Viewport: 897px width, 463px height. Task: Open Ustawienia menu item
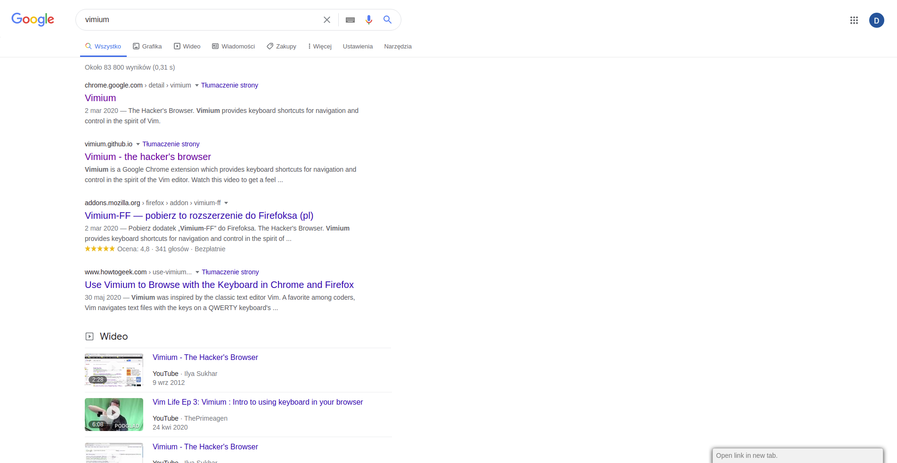click(358, 46)
